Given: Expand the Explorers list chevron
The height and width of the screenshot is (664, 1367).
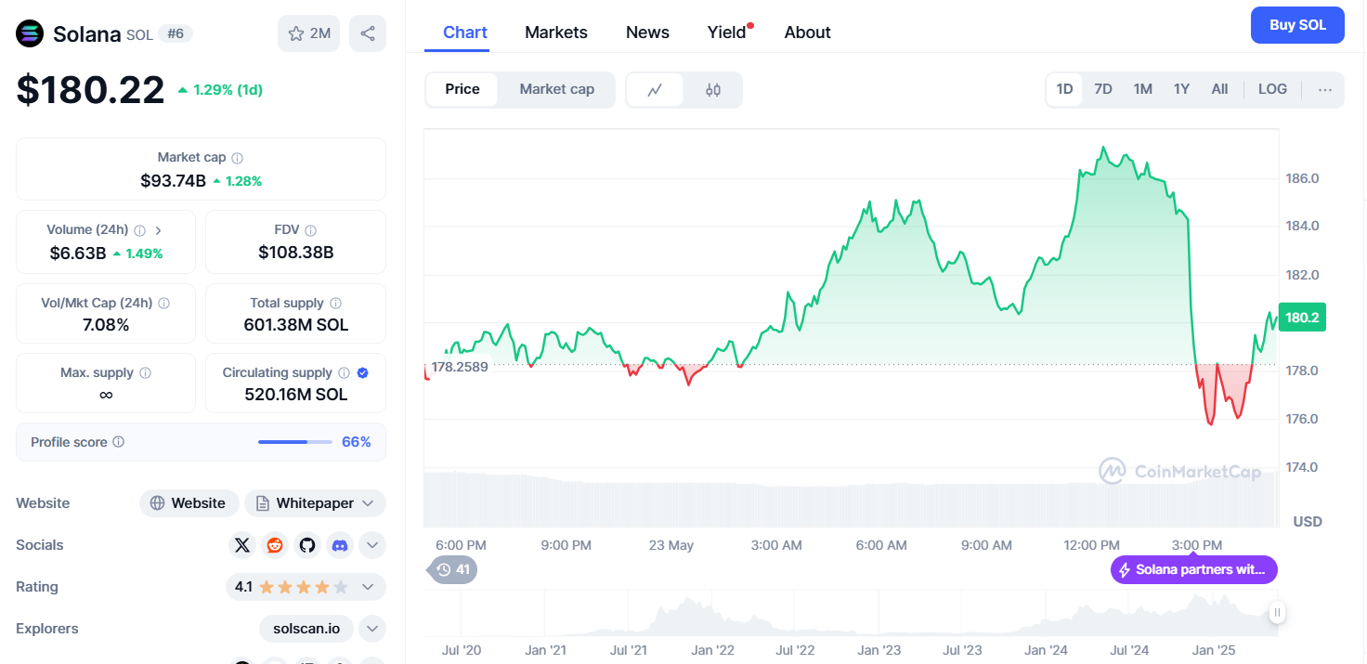Looking at the screenshot, I should point(372,629).
